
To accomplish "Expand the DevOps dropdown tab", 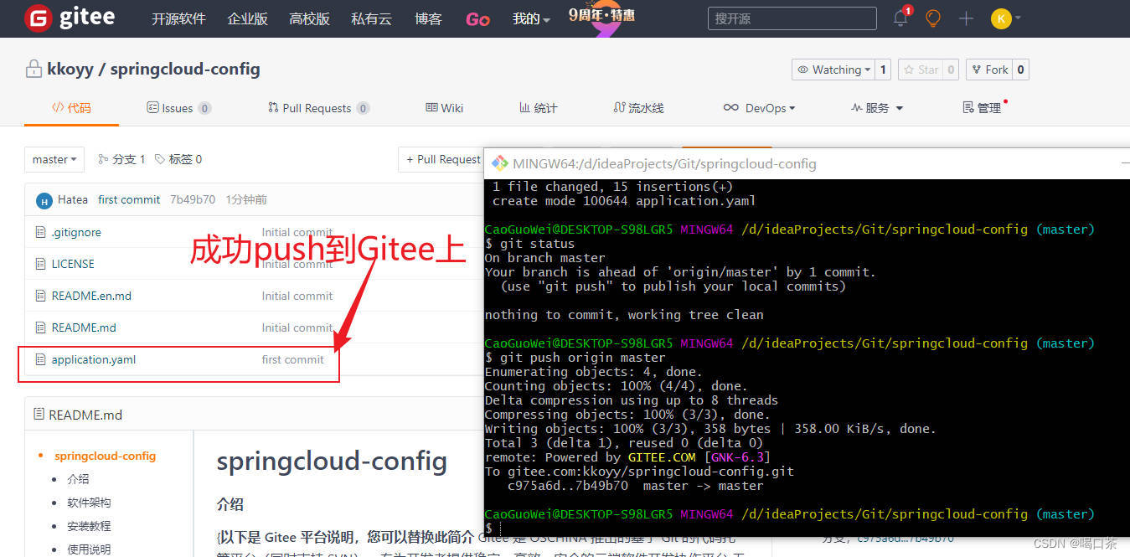I will pos(759,108).
